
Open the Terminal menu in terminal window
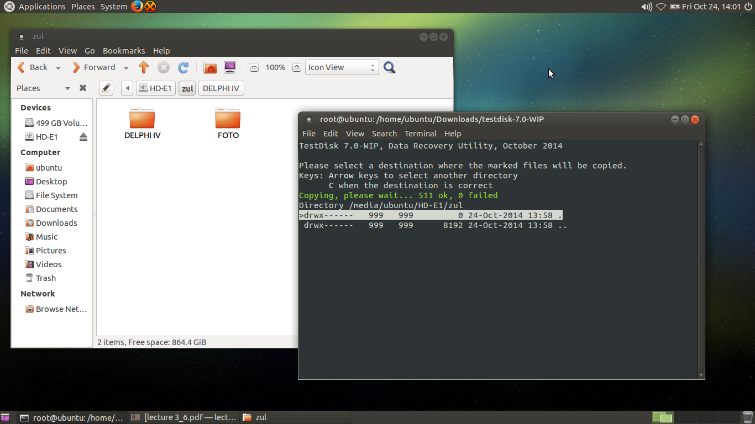click(420, 134)
